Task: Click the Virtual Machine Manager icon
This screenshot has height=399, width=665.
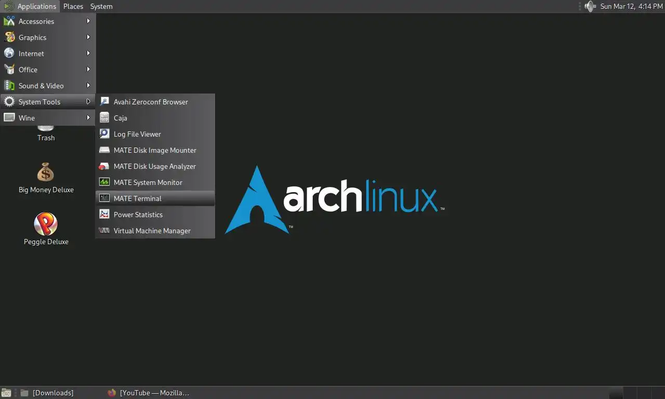Action: point(104,231)
